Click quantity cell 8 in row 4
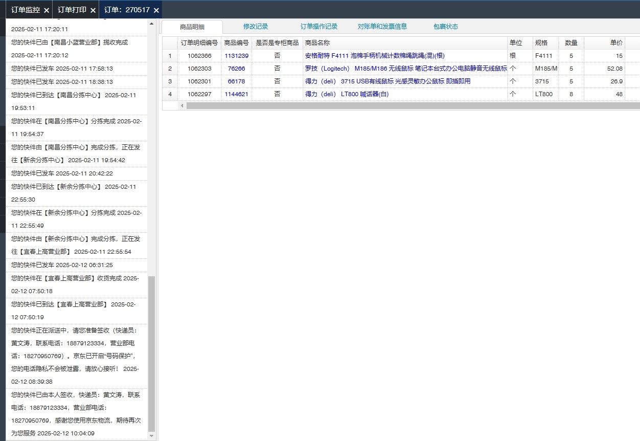This screenshot has width=640, height=441. [571, 94]
